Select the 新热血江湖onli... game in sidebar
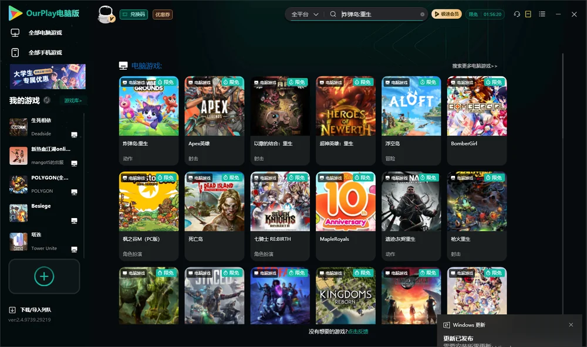 click(44, 155)
